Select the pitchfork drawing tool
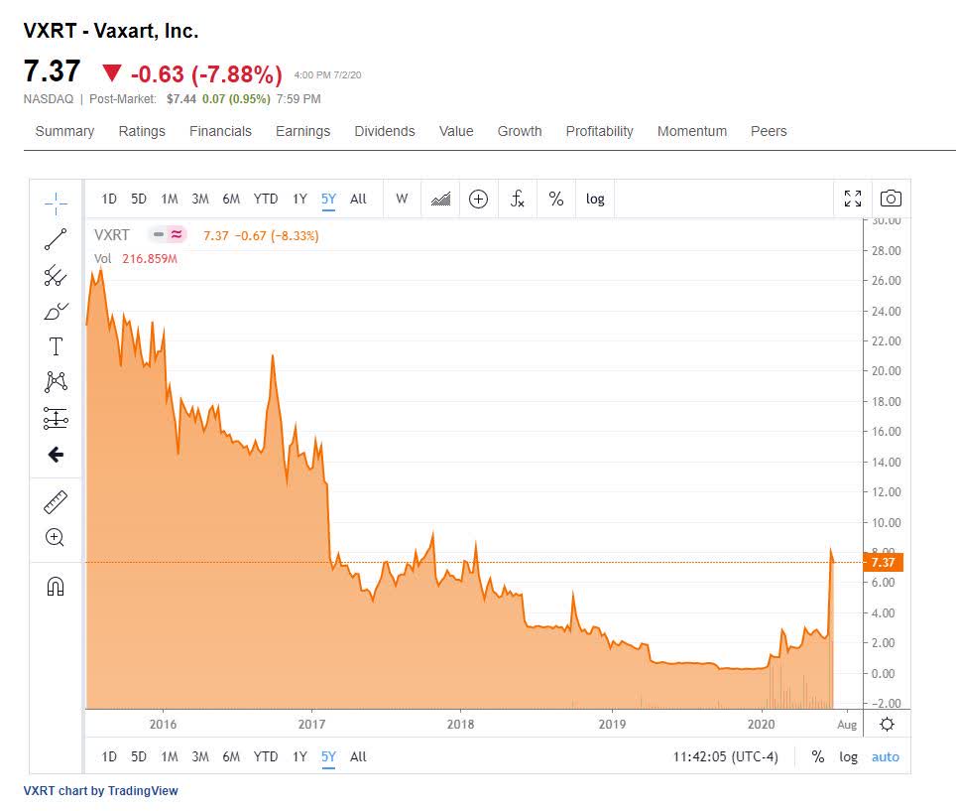Viewport: 956px width, 811px height. click(56, 275)
